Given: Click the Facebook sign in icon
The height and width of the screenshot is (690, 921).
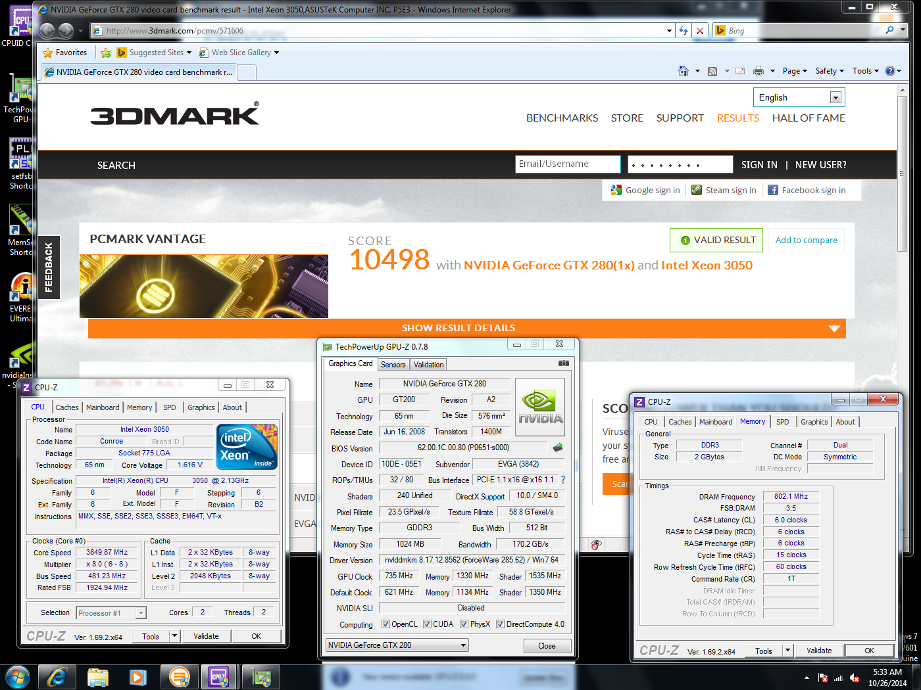Looking at the screenshot, I should click(773, 190).
